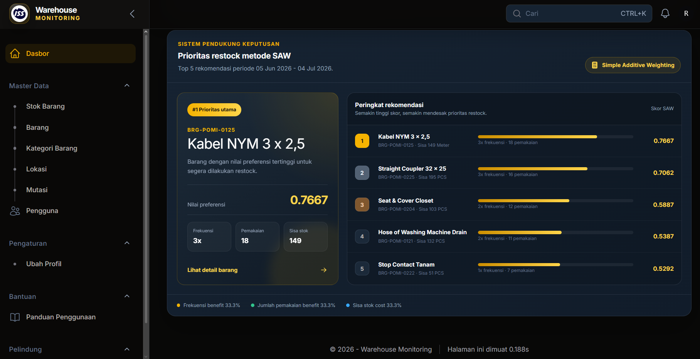Click the Pengguna users icon
This screenshot has width=700, height=359.
coord(15,211)
